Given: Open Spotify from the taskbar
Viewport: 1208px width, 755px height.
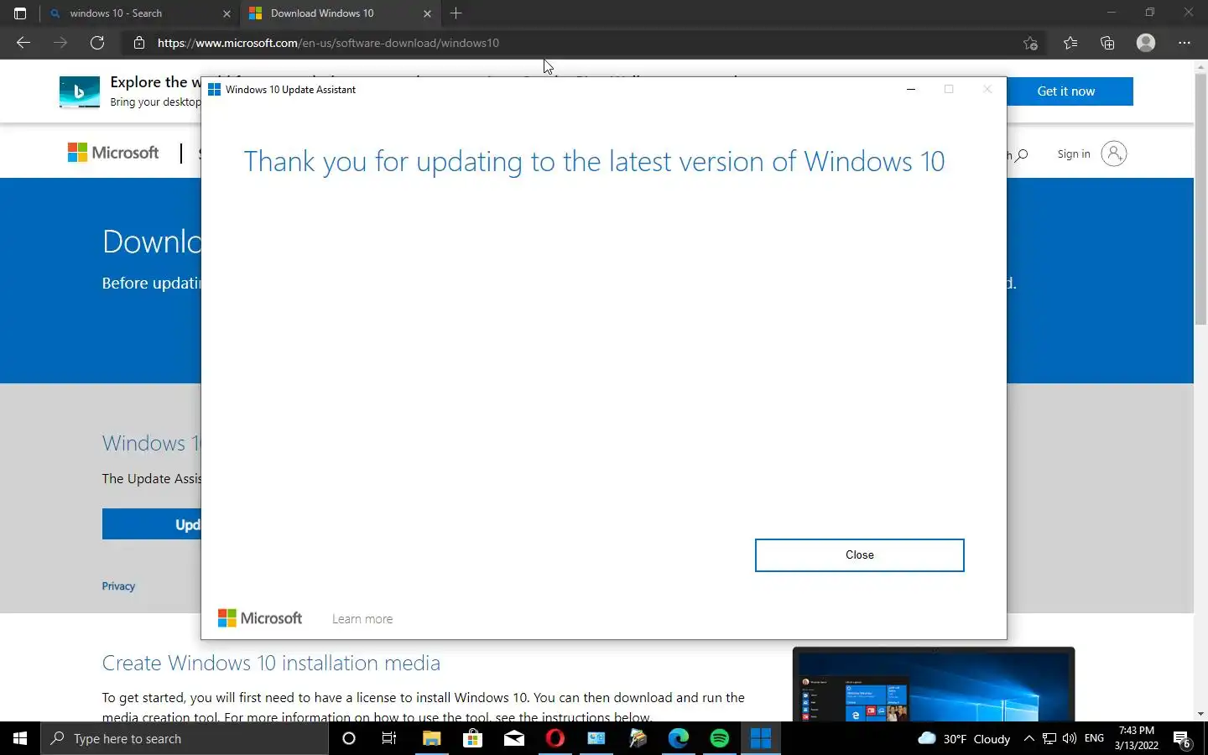Looking at the screenshot, I should click(x=720, y=738).
